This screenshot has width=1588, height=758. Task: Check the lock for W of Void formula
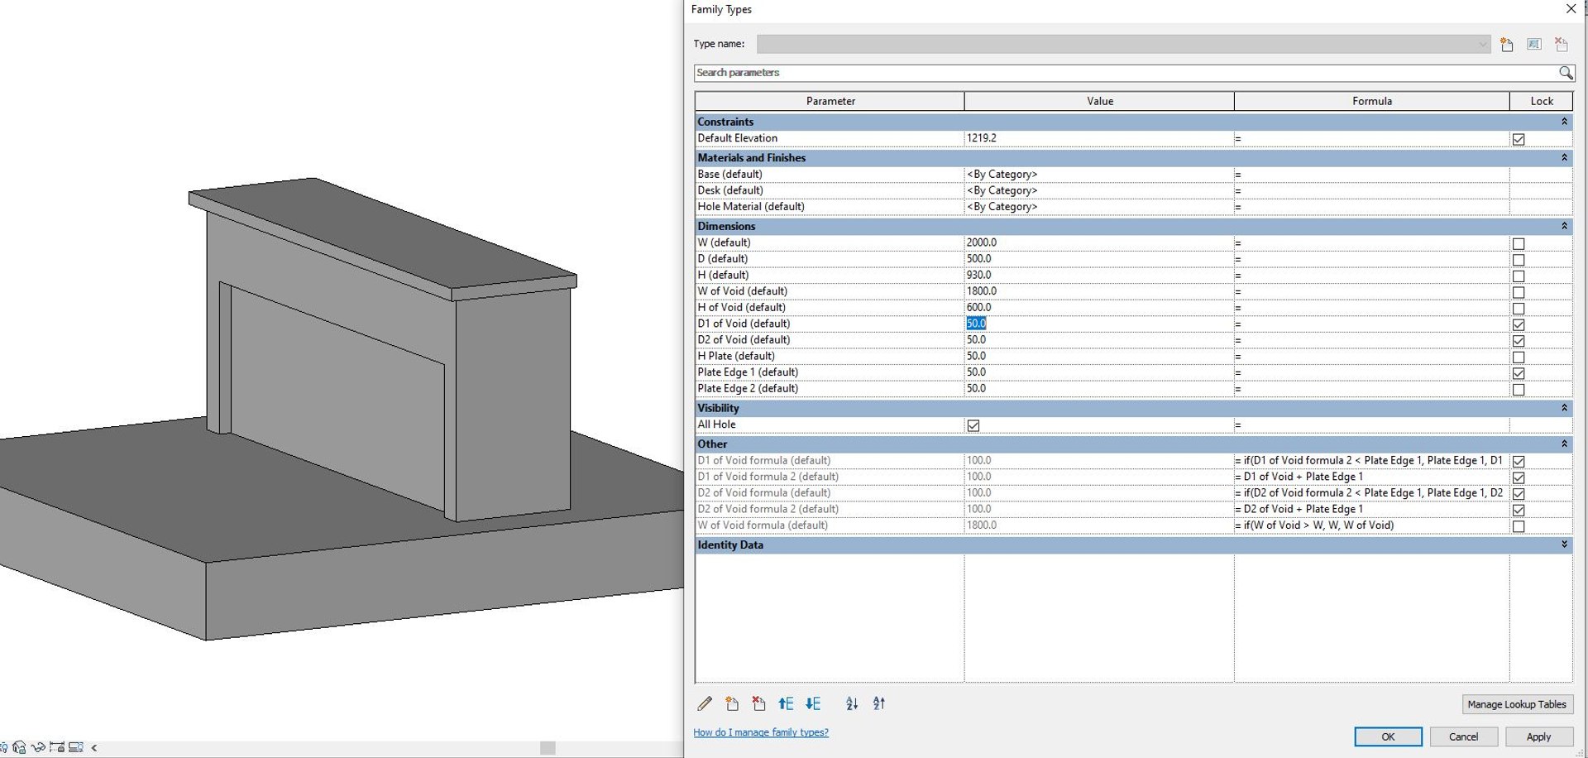[1519, 526]
